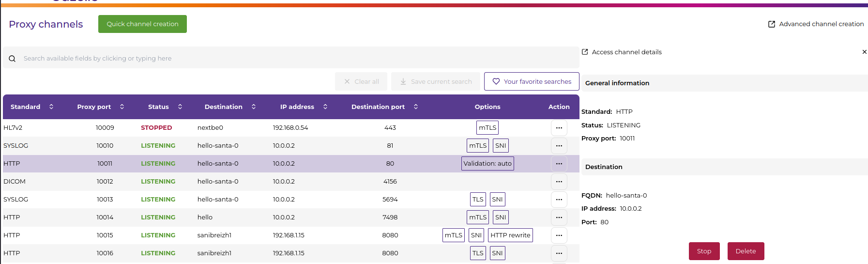
Task: Stop the selected channel
Action: pos(704,251)
